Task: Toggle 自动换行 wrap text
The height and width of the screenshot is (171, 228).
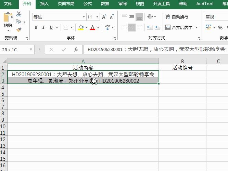Action: pyautogui.click(x=177, y=17)
